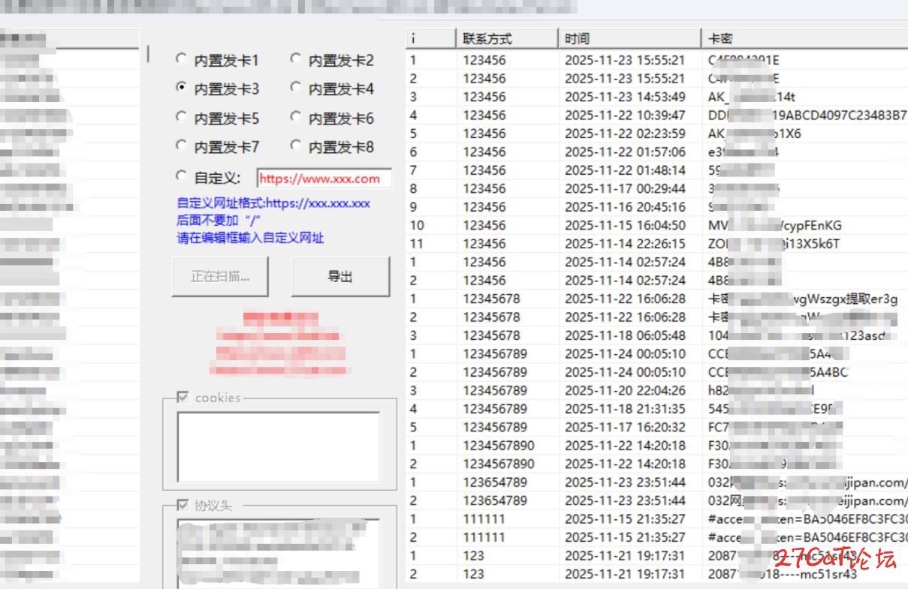The image size is (908, 589).
Task: Click inside the cookies text box
Action: pos(278,446)
